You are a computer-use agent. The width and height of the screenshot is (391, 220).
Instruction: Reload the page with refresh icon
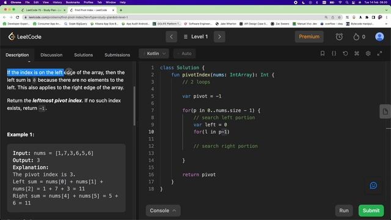(x=17, y=17)
